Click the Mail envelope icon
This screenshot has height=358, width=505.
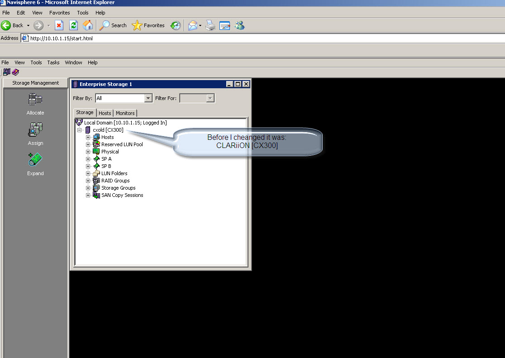click(193, 25)
